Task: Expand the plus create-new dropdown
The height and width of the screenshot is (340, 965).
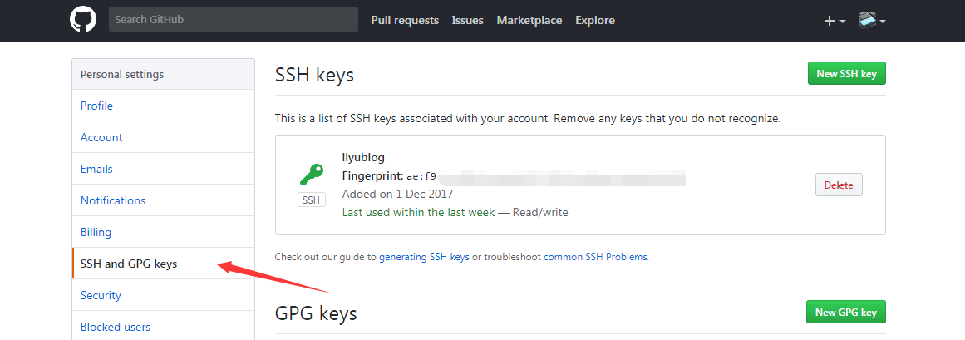Action: (x=835, y=21)
